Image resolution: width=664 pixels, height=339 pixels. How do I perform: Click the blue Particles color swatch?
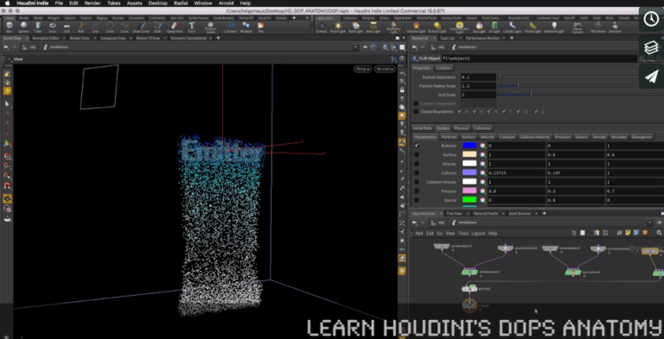click(x=469, y=146)
